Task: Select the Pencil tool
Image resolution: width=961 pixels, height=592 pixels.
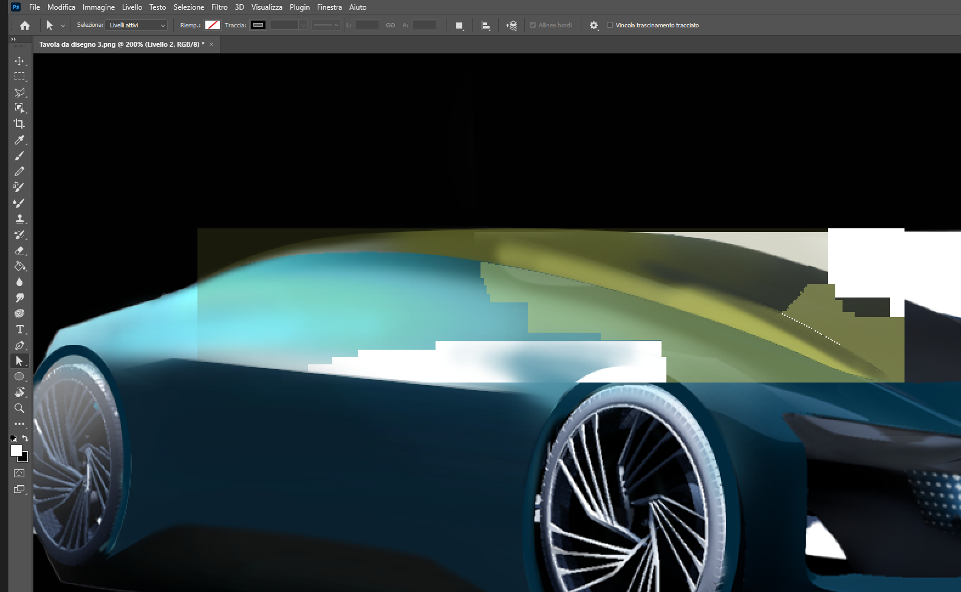Action: [19, 171]
